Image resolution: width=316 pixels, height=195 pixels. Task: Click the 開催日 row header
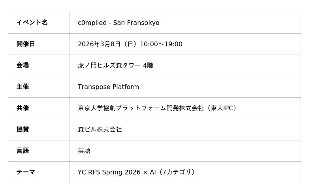26,44
